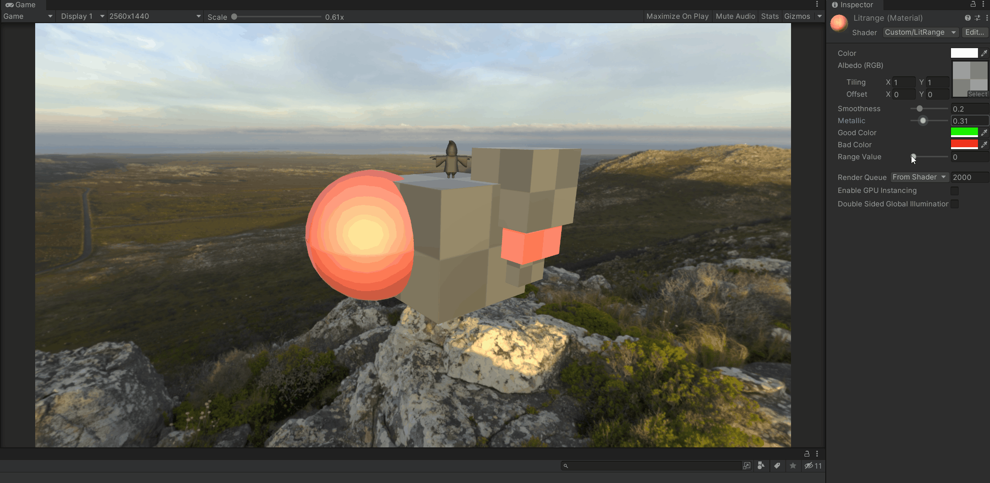Screen dimensions: 990x483
Task: Pick Good Color with eyedropper
Action: pyautogui.click(x=984, y=132)
